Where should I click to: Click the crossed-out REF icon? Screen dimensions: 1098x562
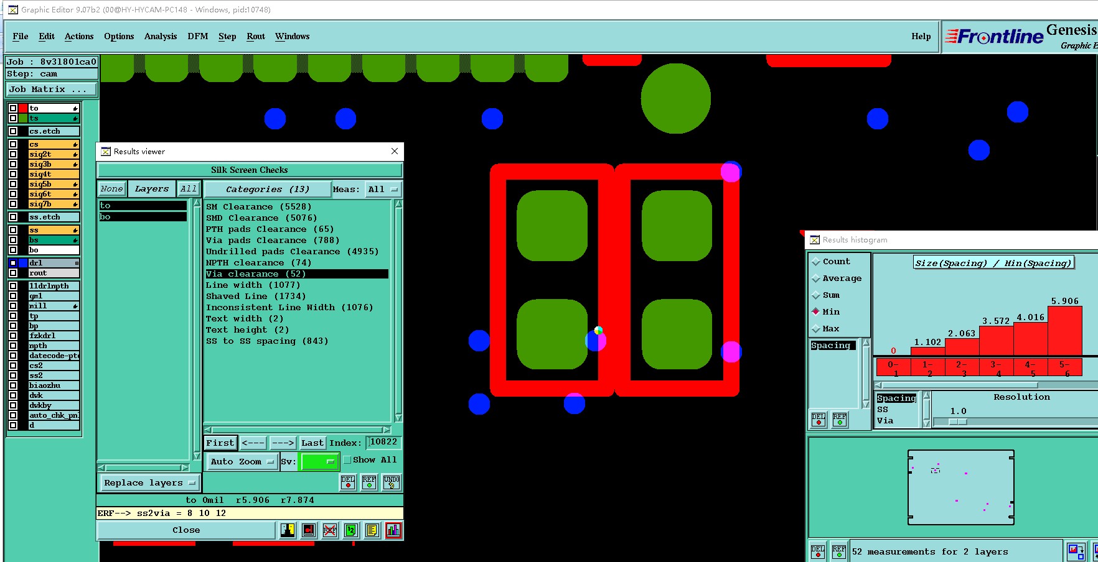click(329, 530)
